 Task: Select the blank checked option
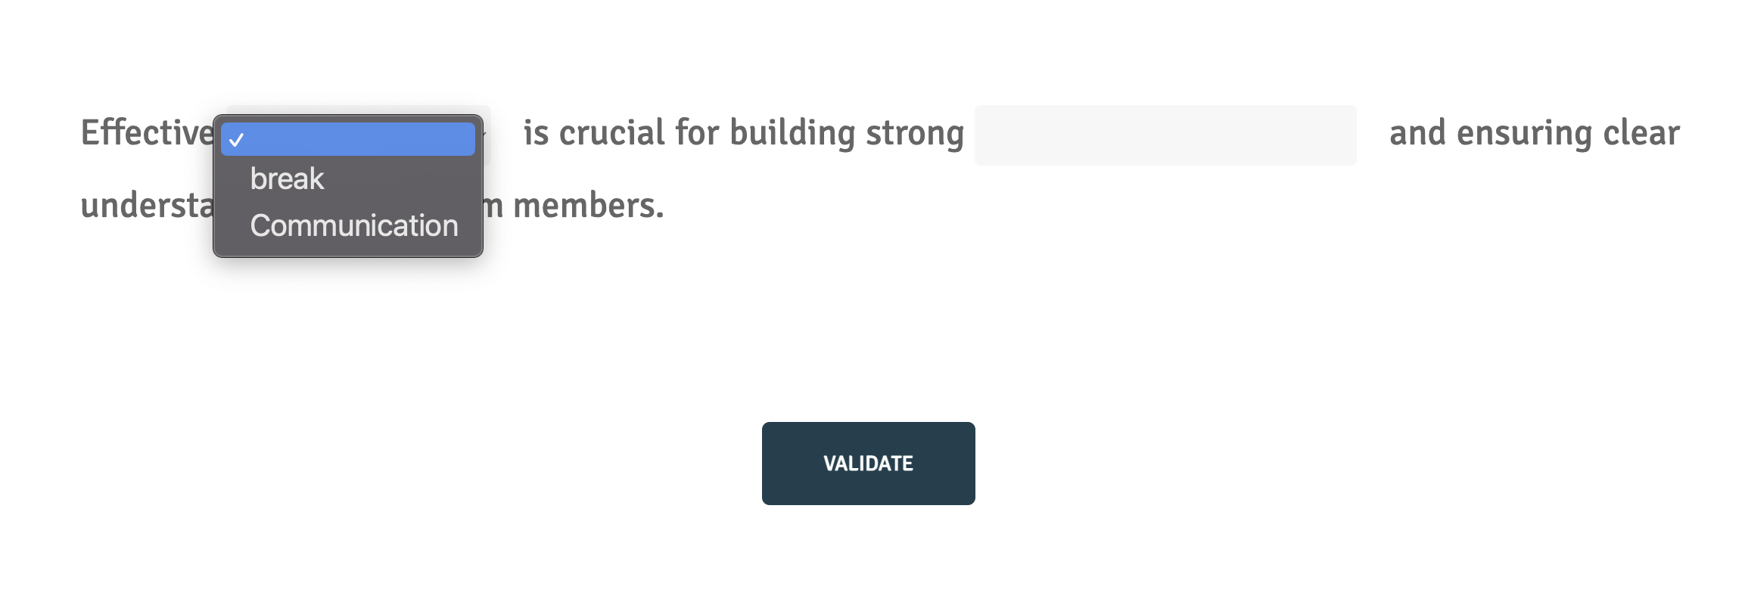(x=348, y=139)
